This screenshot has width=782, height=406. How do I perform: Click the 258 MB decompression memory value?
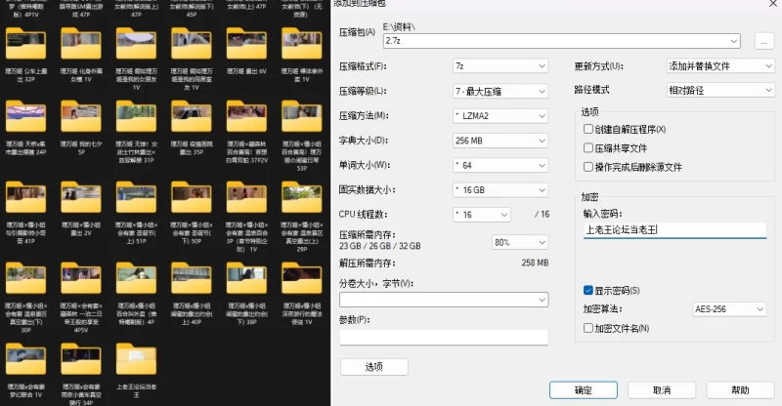[x=535, y=263]
